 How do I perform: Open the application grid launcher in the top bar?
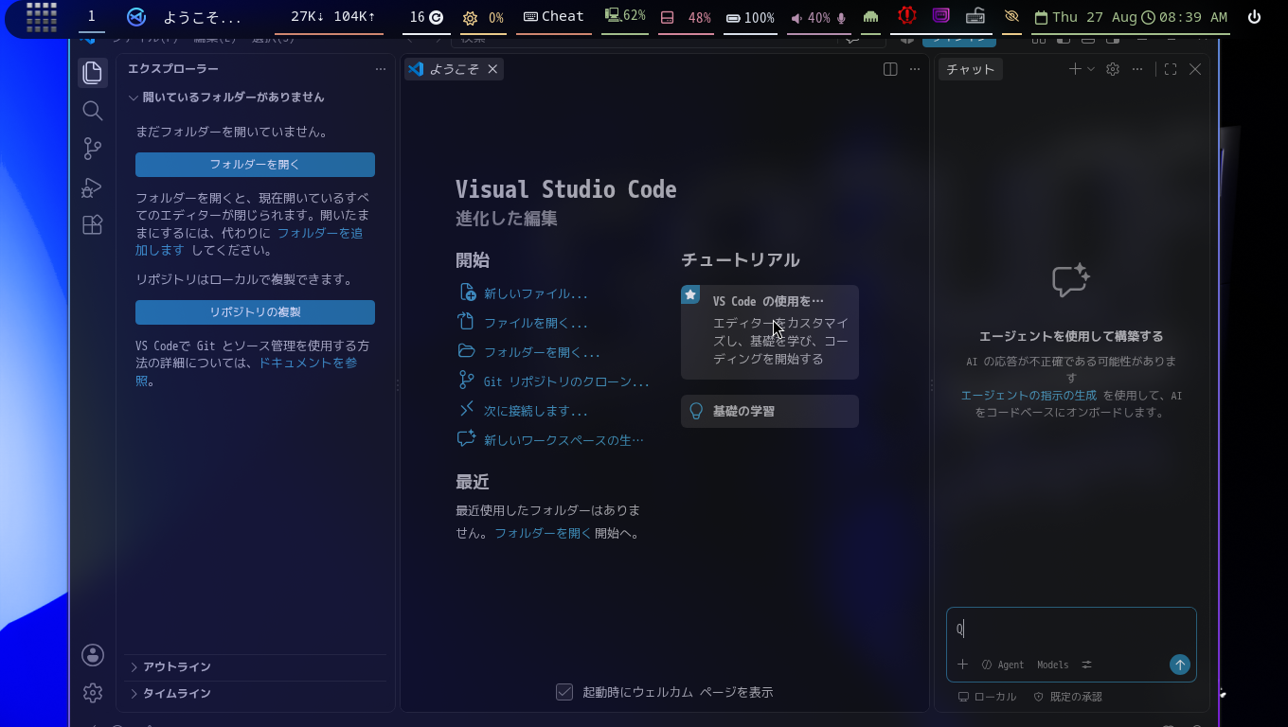[x=42, y=17]
